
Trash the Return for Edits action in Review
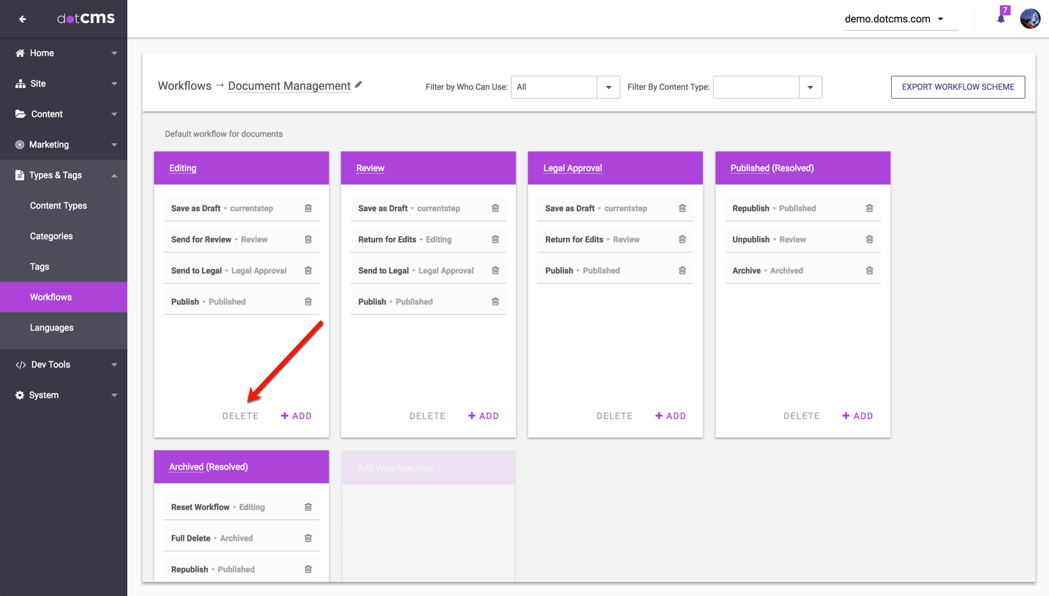pos(495,239)
